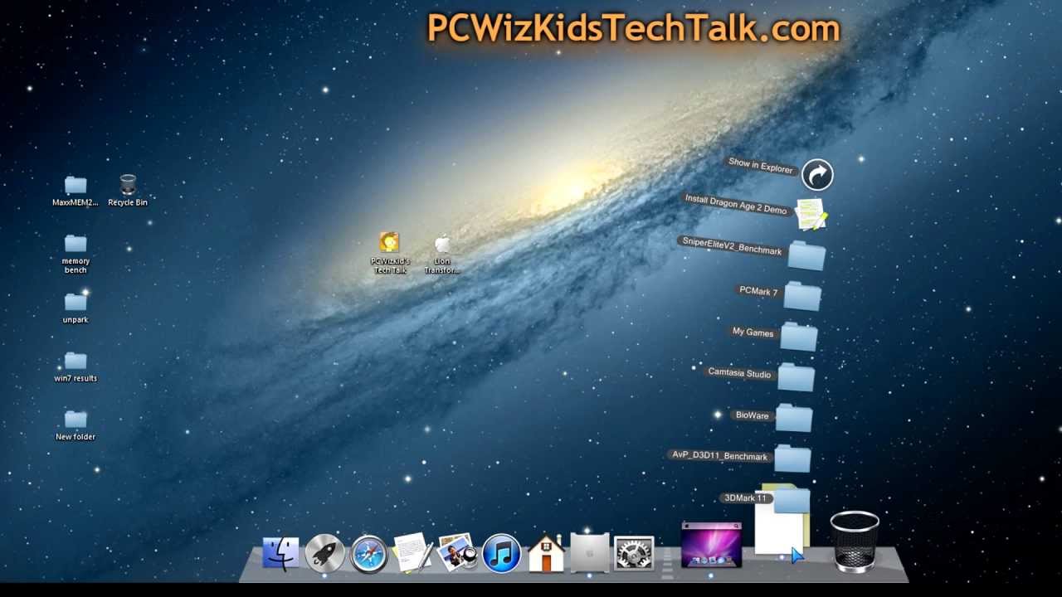
Task: Open the TextEdit paper-and-pen dock icon
Action: 412,552
